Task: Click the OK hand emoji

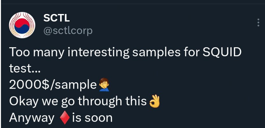Action: pos(154,101)
